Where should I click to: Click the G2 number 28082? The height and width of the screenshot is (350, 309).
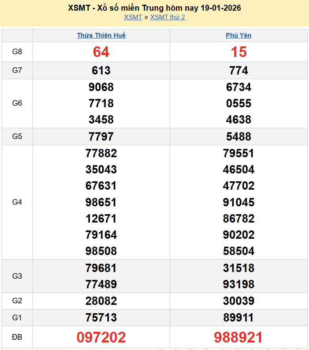pos(101,301)
